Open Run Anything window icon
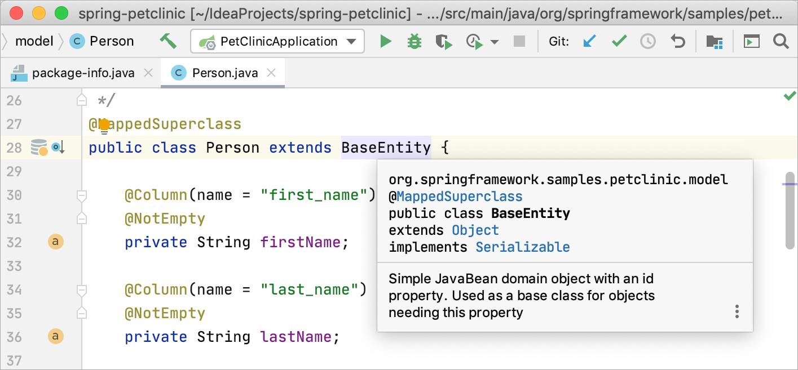This screenshot has width=798, height=370. (751, 42)
